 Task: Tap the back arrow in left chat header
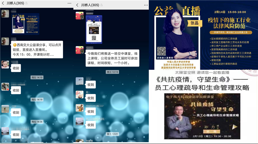3,3
